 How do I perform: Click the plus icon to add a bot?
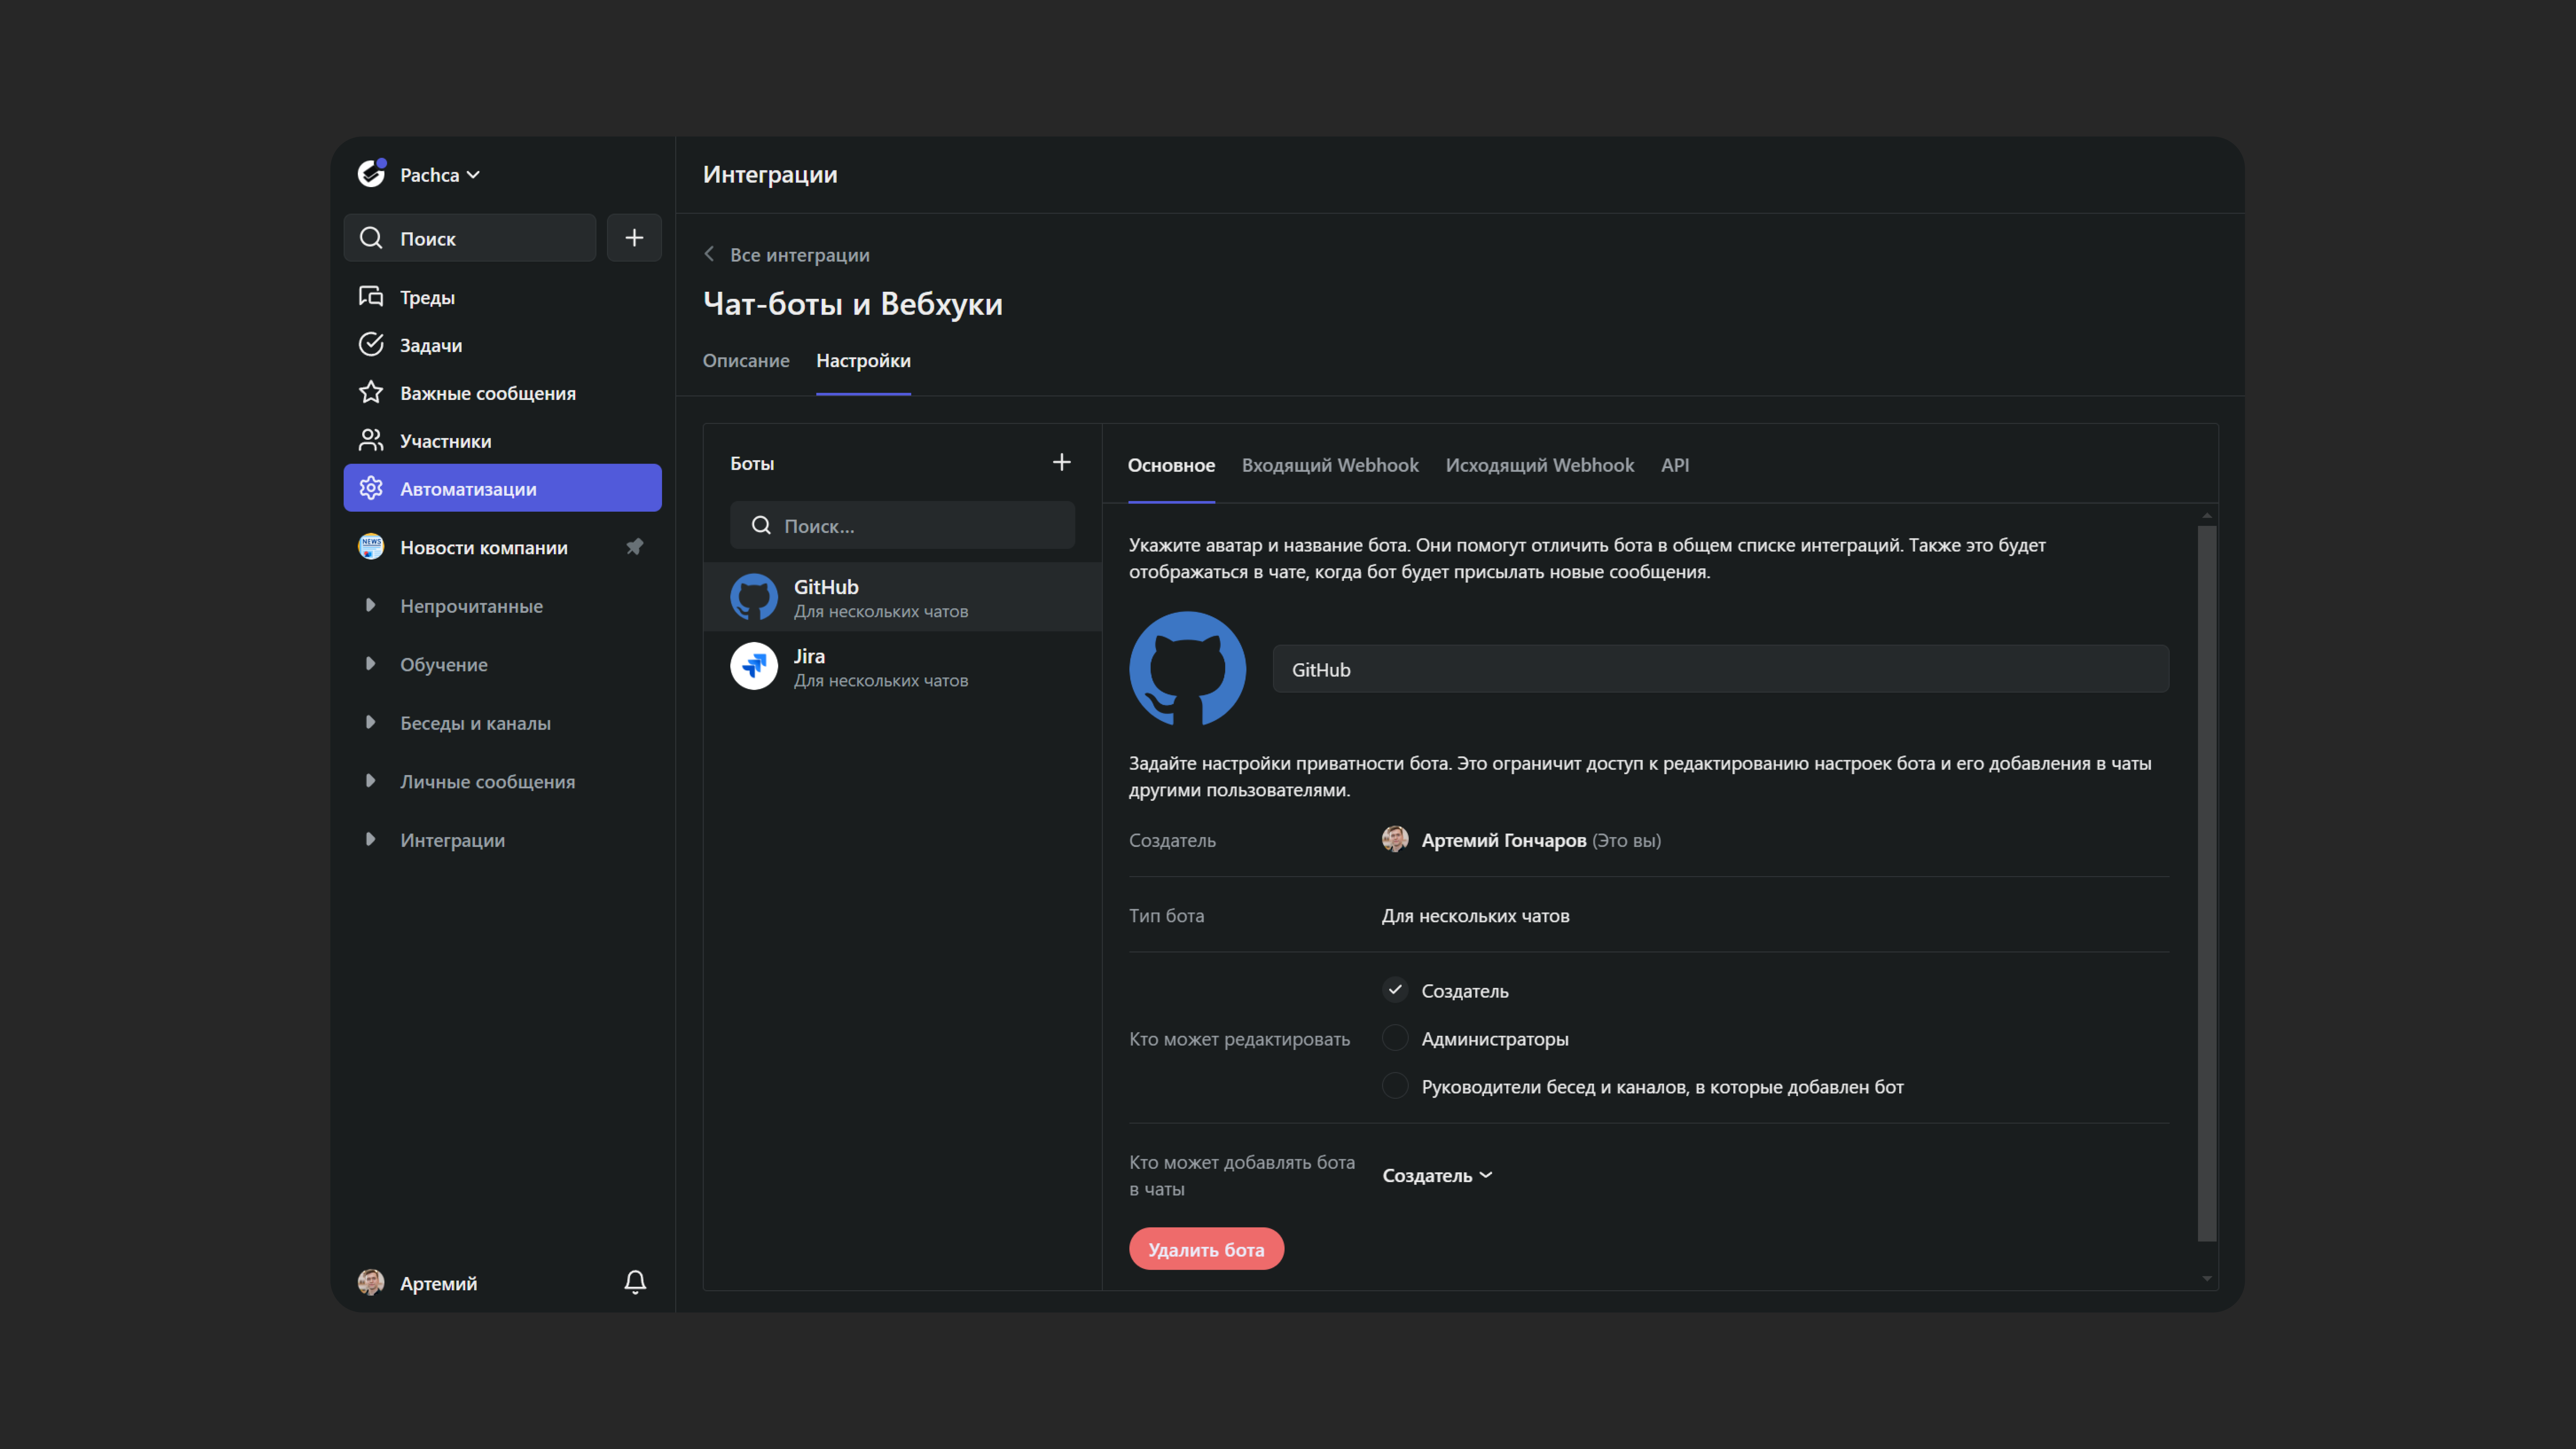(x=1061, y=462)
